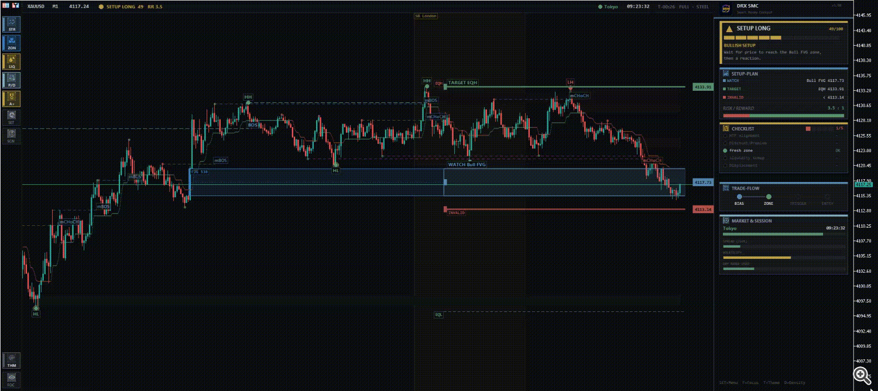Click the CHECKLIST panel header icon

tap(726, 128)
